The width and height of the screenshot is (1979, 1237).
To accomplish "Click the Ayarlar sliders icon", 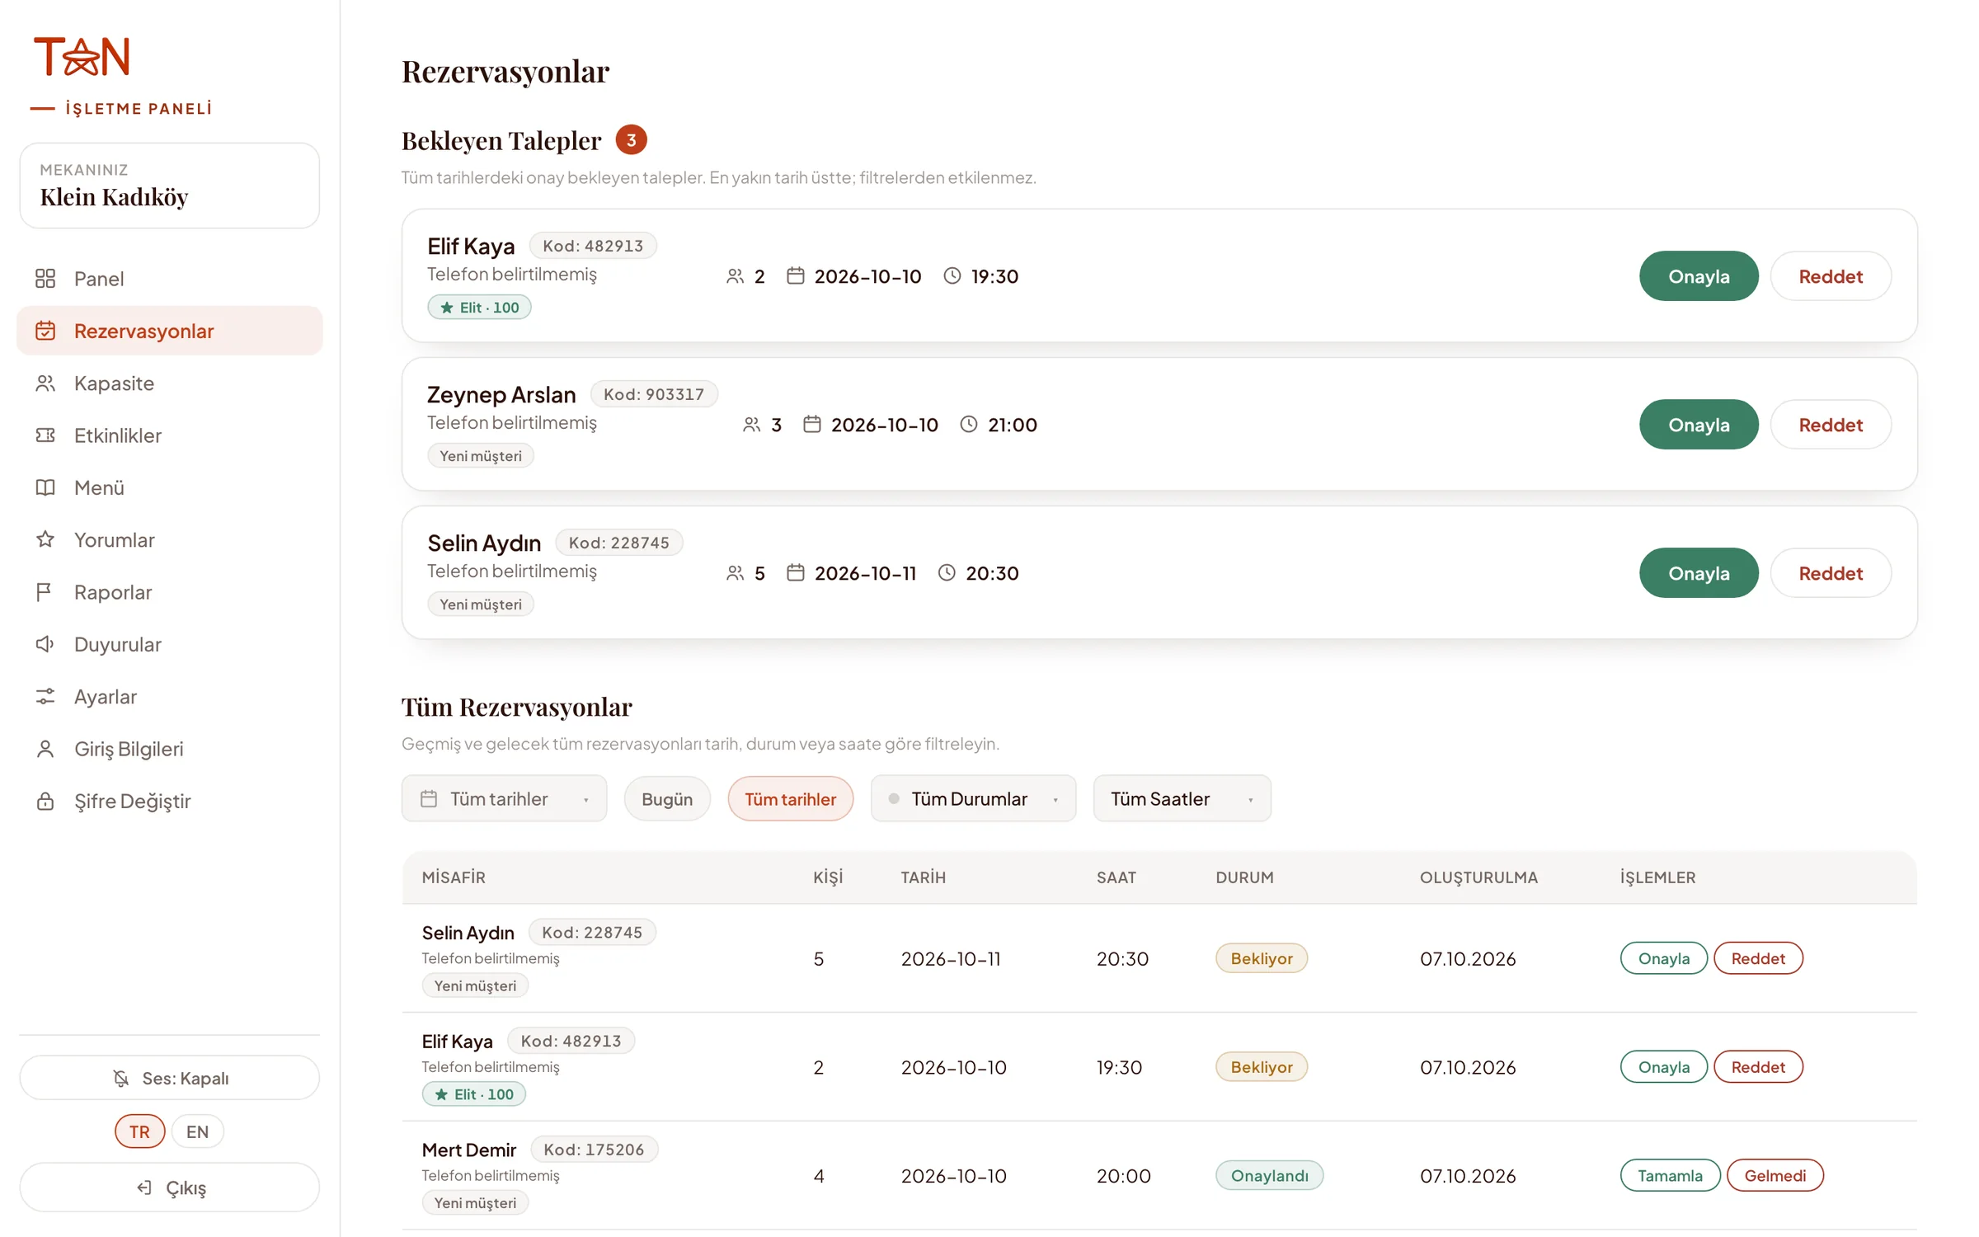I will 45,697.
